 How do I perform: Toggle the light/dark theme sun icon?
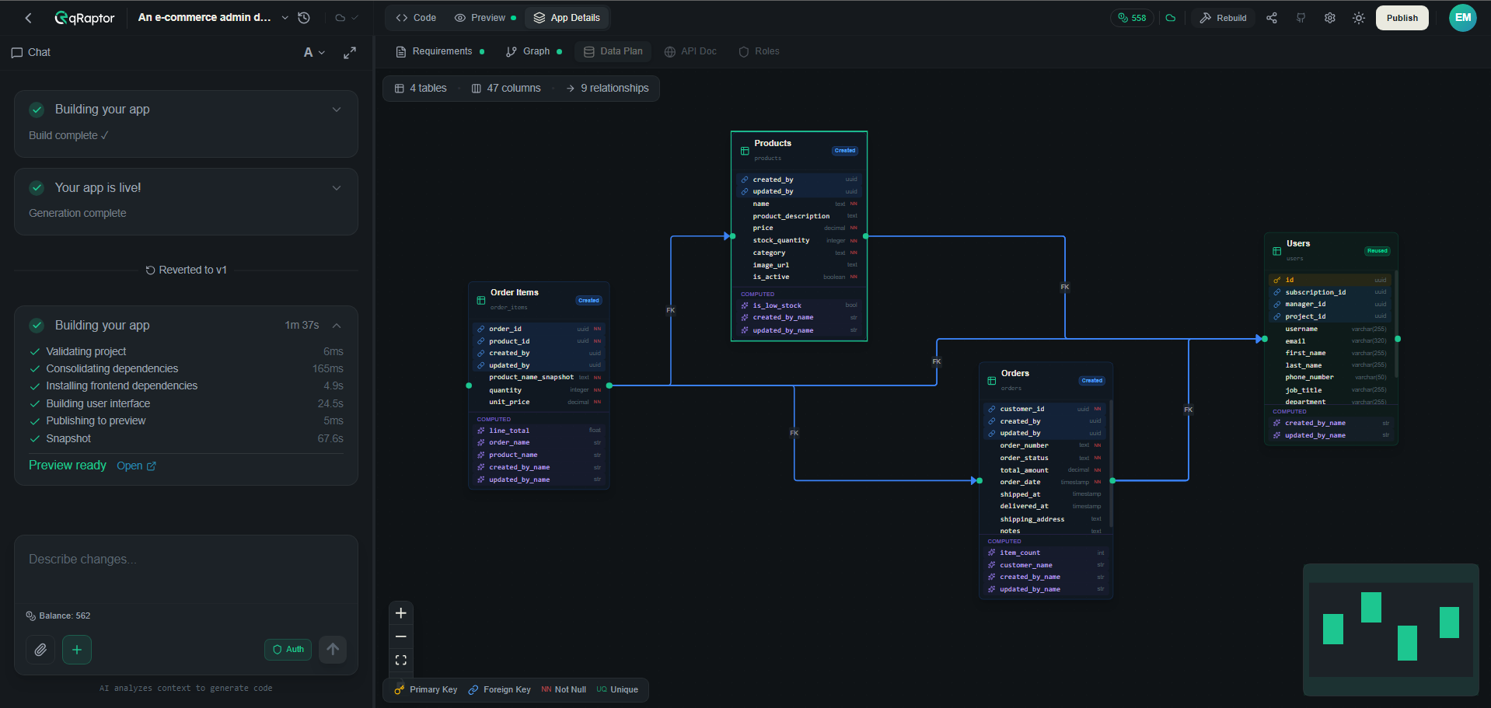coord(1359,18)
